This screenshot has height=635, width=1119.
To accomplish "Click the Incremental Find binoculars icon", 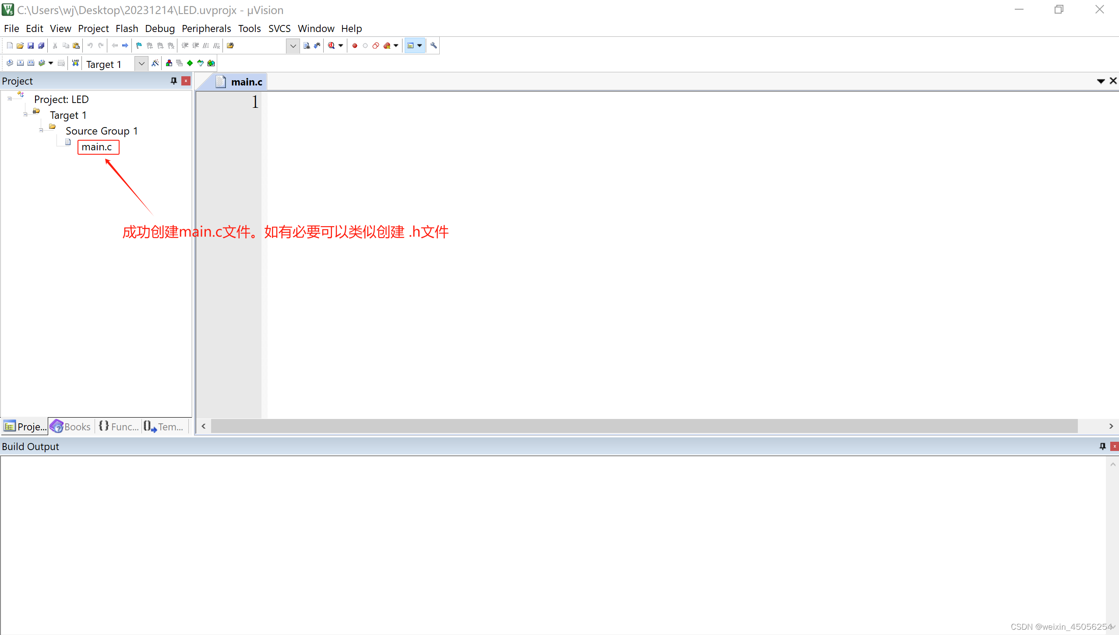I will coord(317,46).
